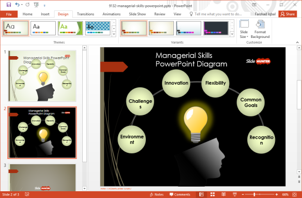Viewport: 302px width, 198px height.
Task: Toggle the Comments pane
Action: pyautogui.click(x=180, y=194)
